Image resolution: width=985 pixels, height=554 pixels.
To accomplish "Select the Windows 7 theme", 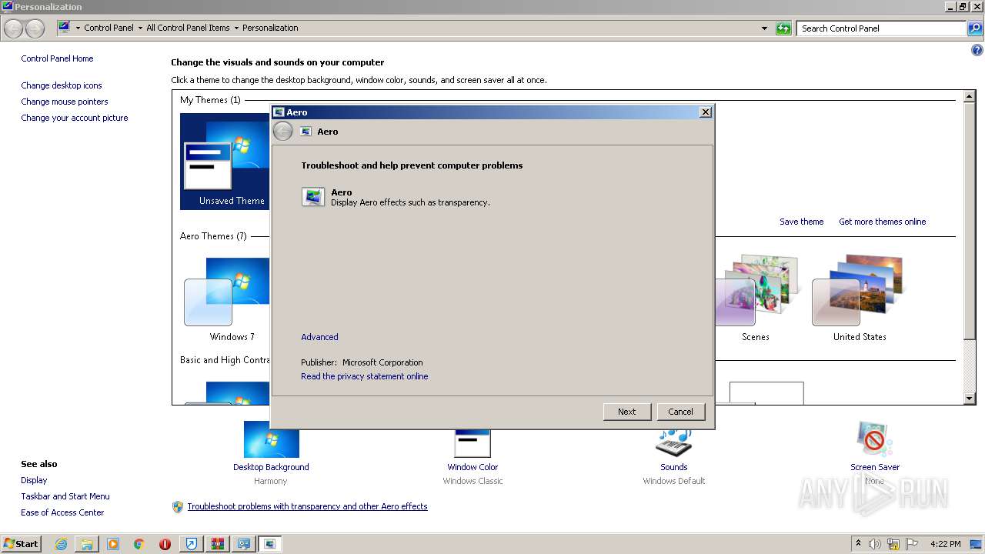I will point(227,300).
